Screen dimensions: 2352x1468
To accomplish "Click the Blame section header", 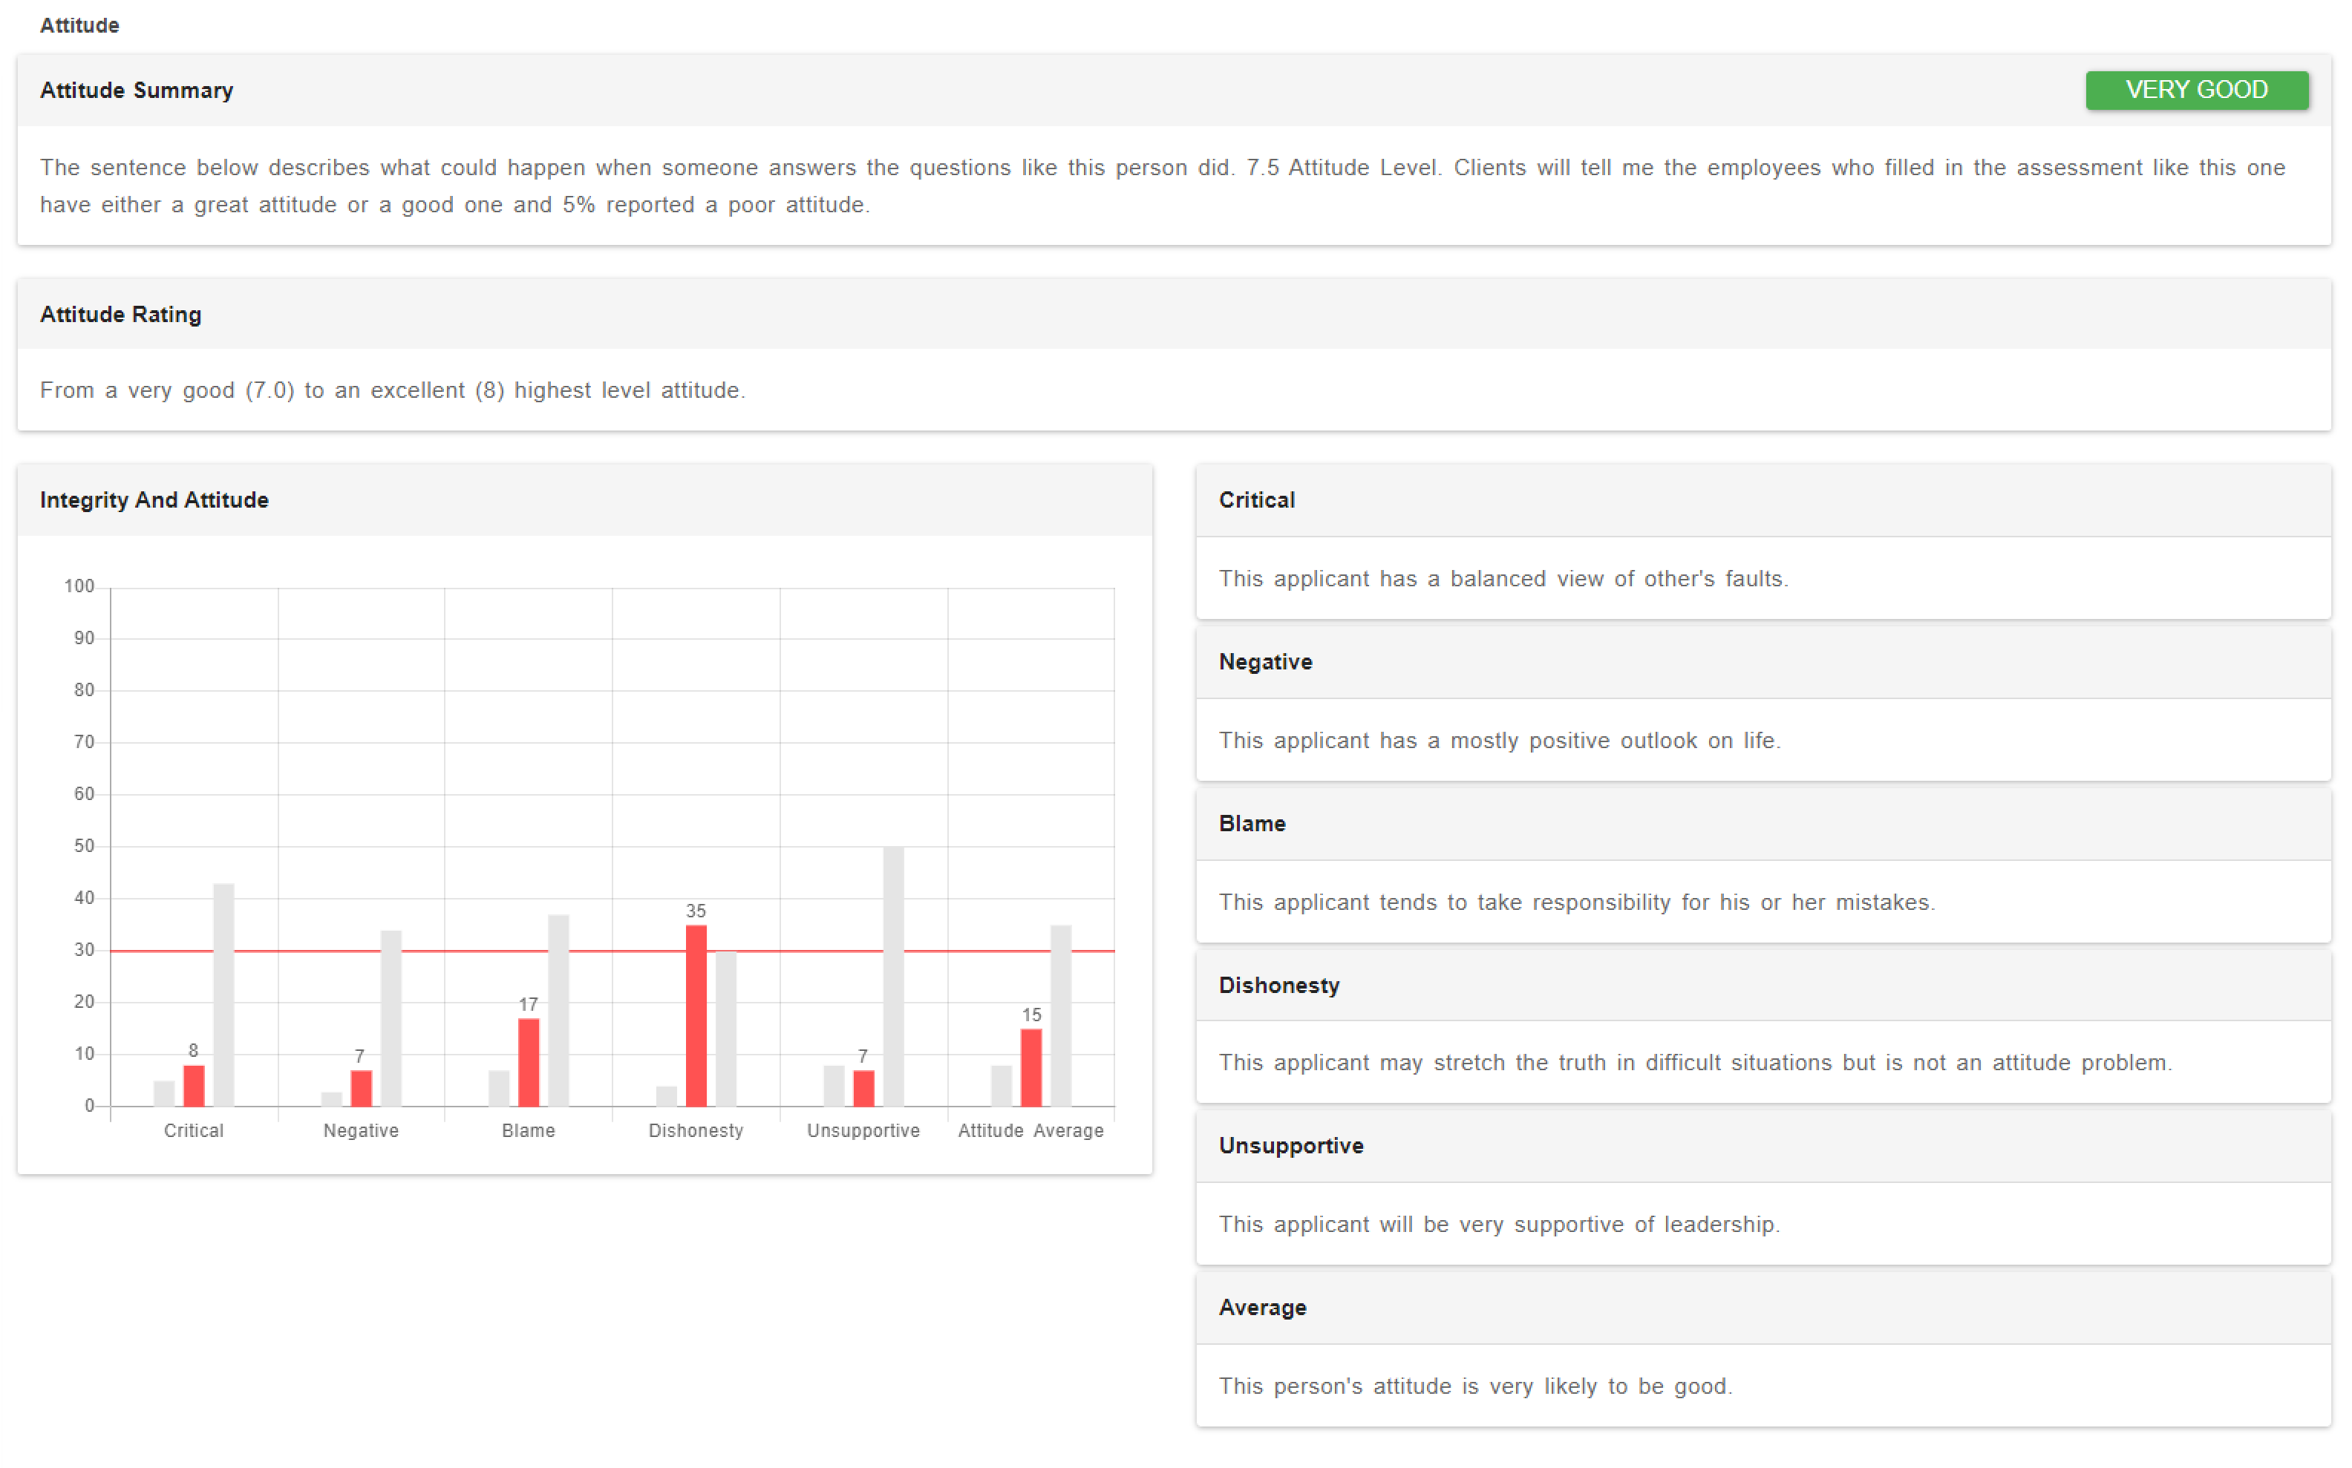I will click(1252, 823).
